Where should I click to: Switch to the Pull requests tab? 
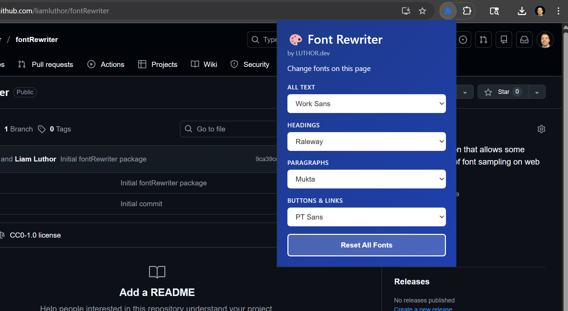[46, 64]
